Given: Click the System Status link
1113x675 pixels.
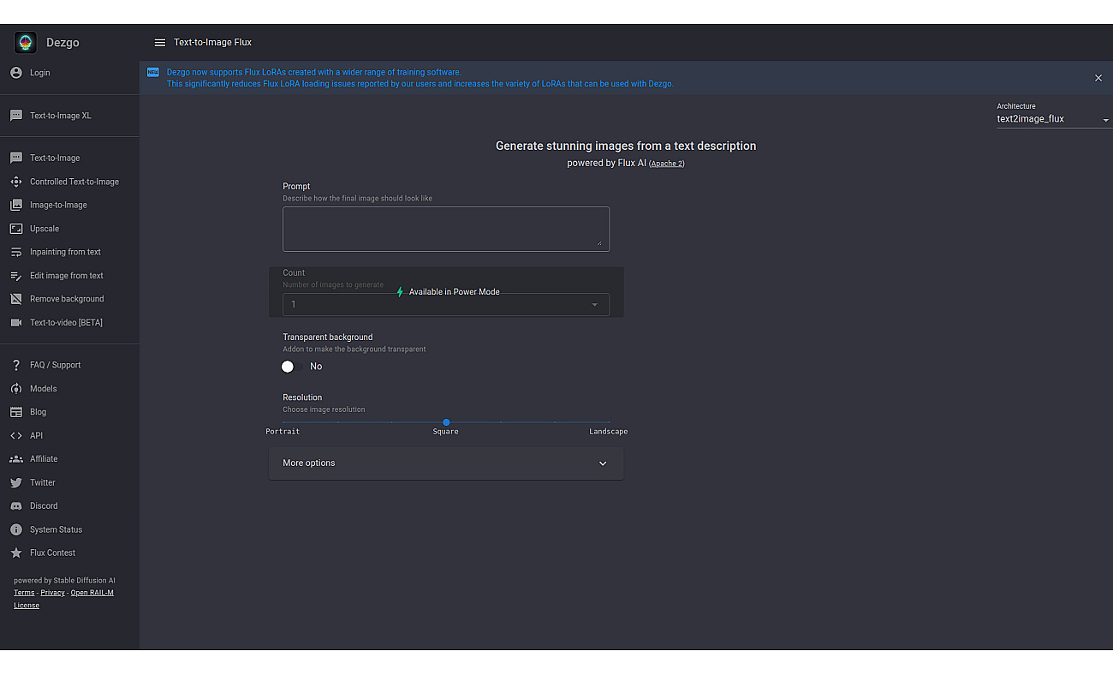Looking at the screenshot, I should (x=56, y=529).
